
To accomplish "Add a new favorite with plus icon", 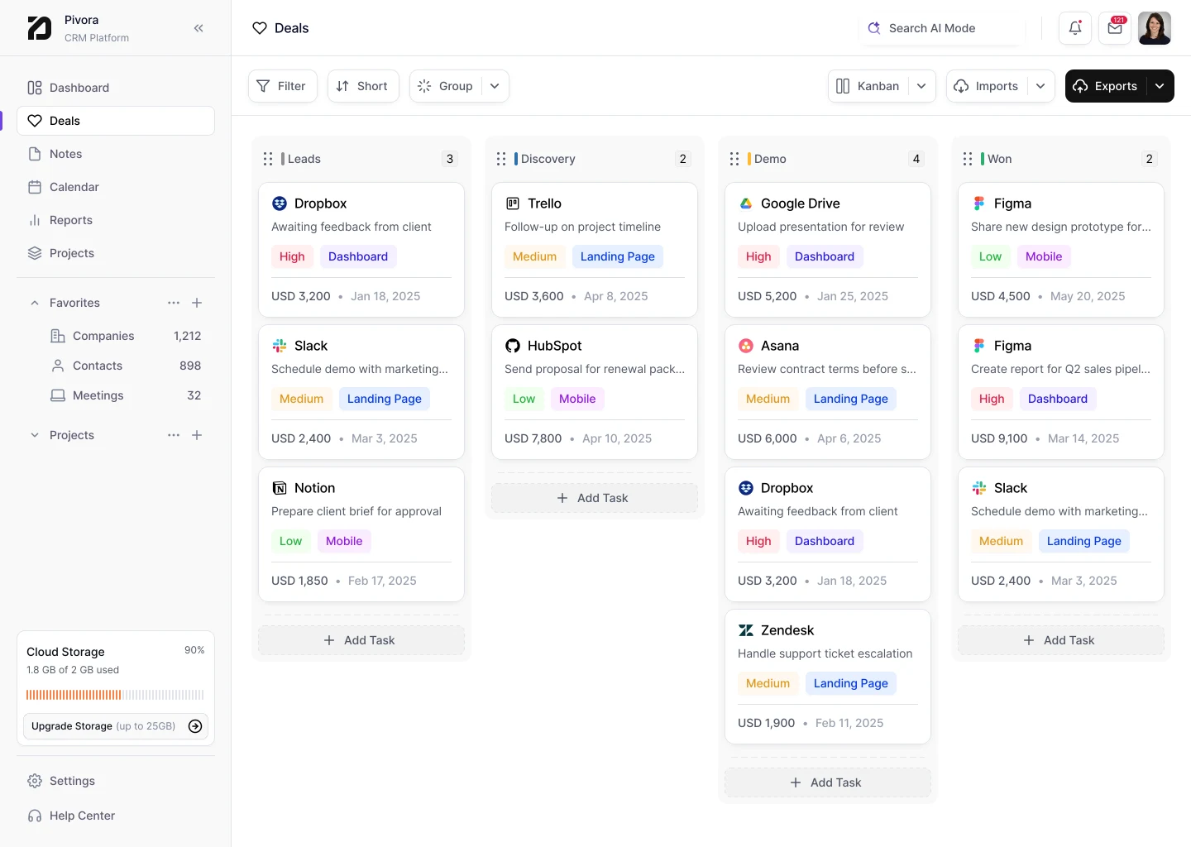I will pos(197,303).
